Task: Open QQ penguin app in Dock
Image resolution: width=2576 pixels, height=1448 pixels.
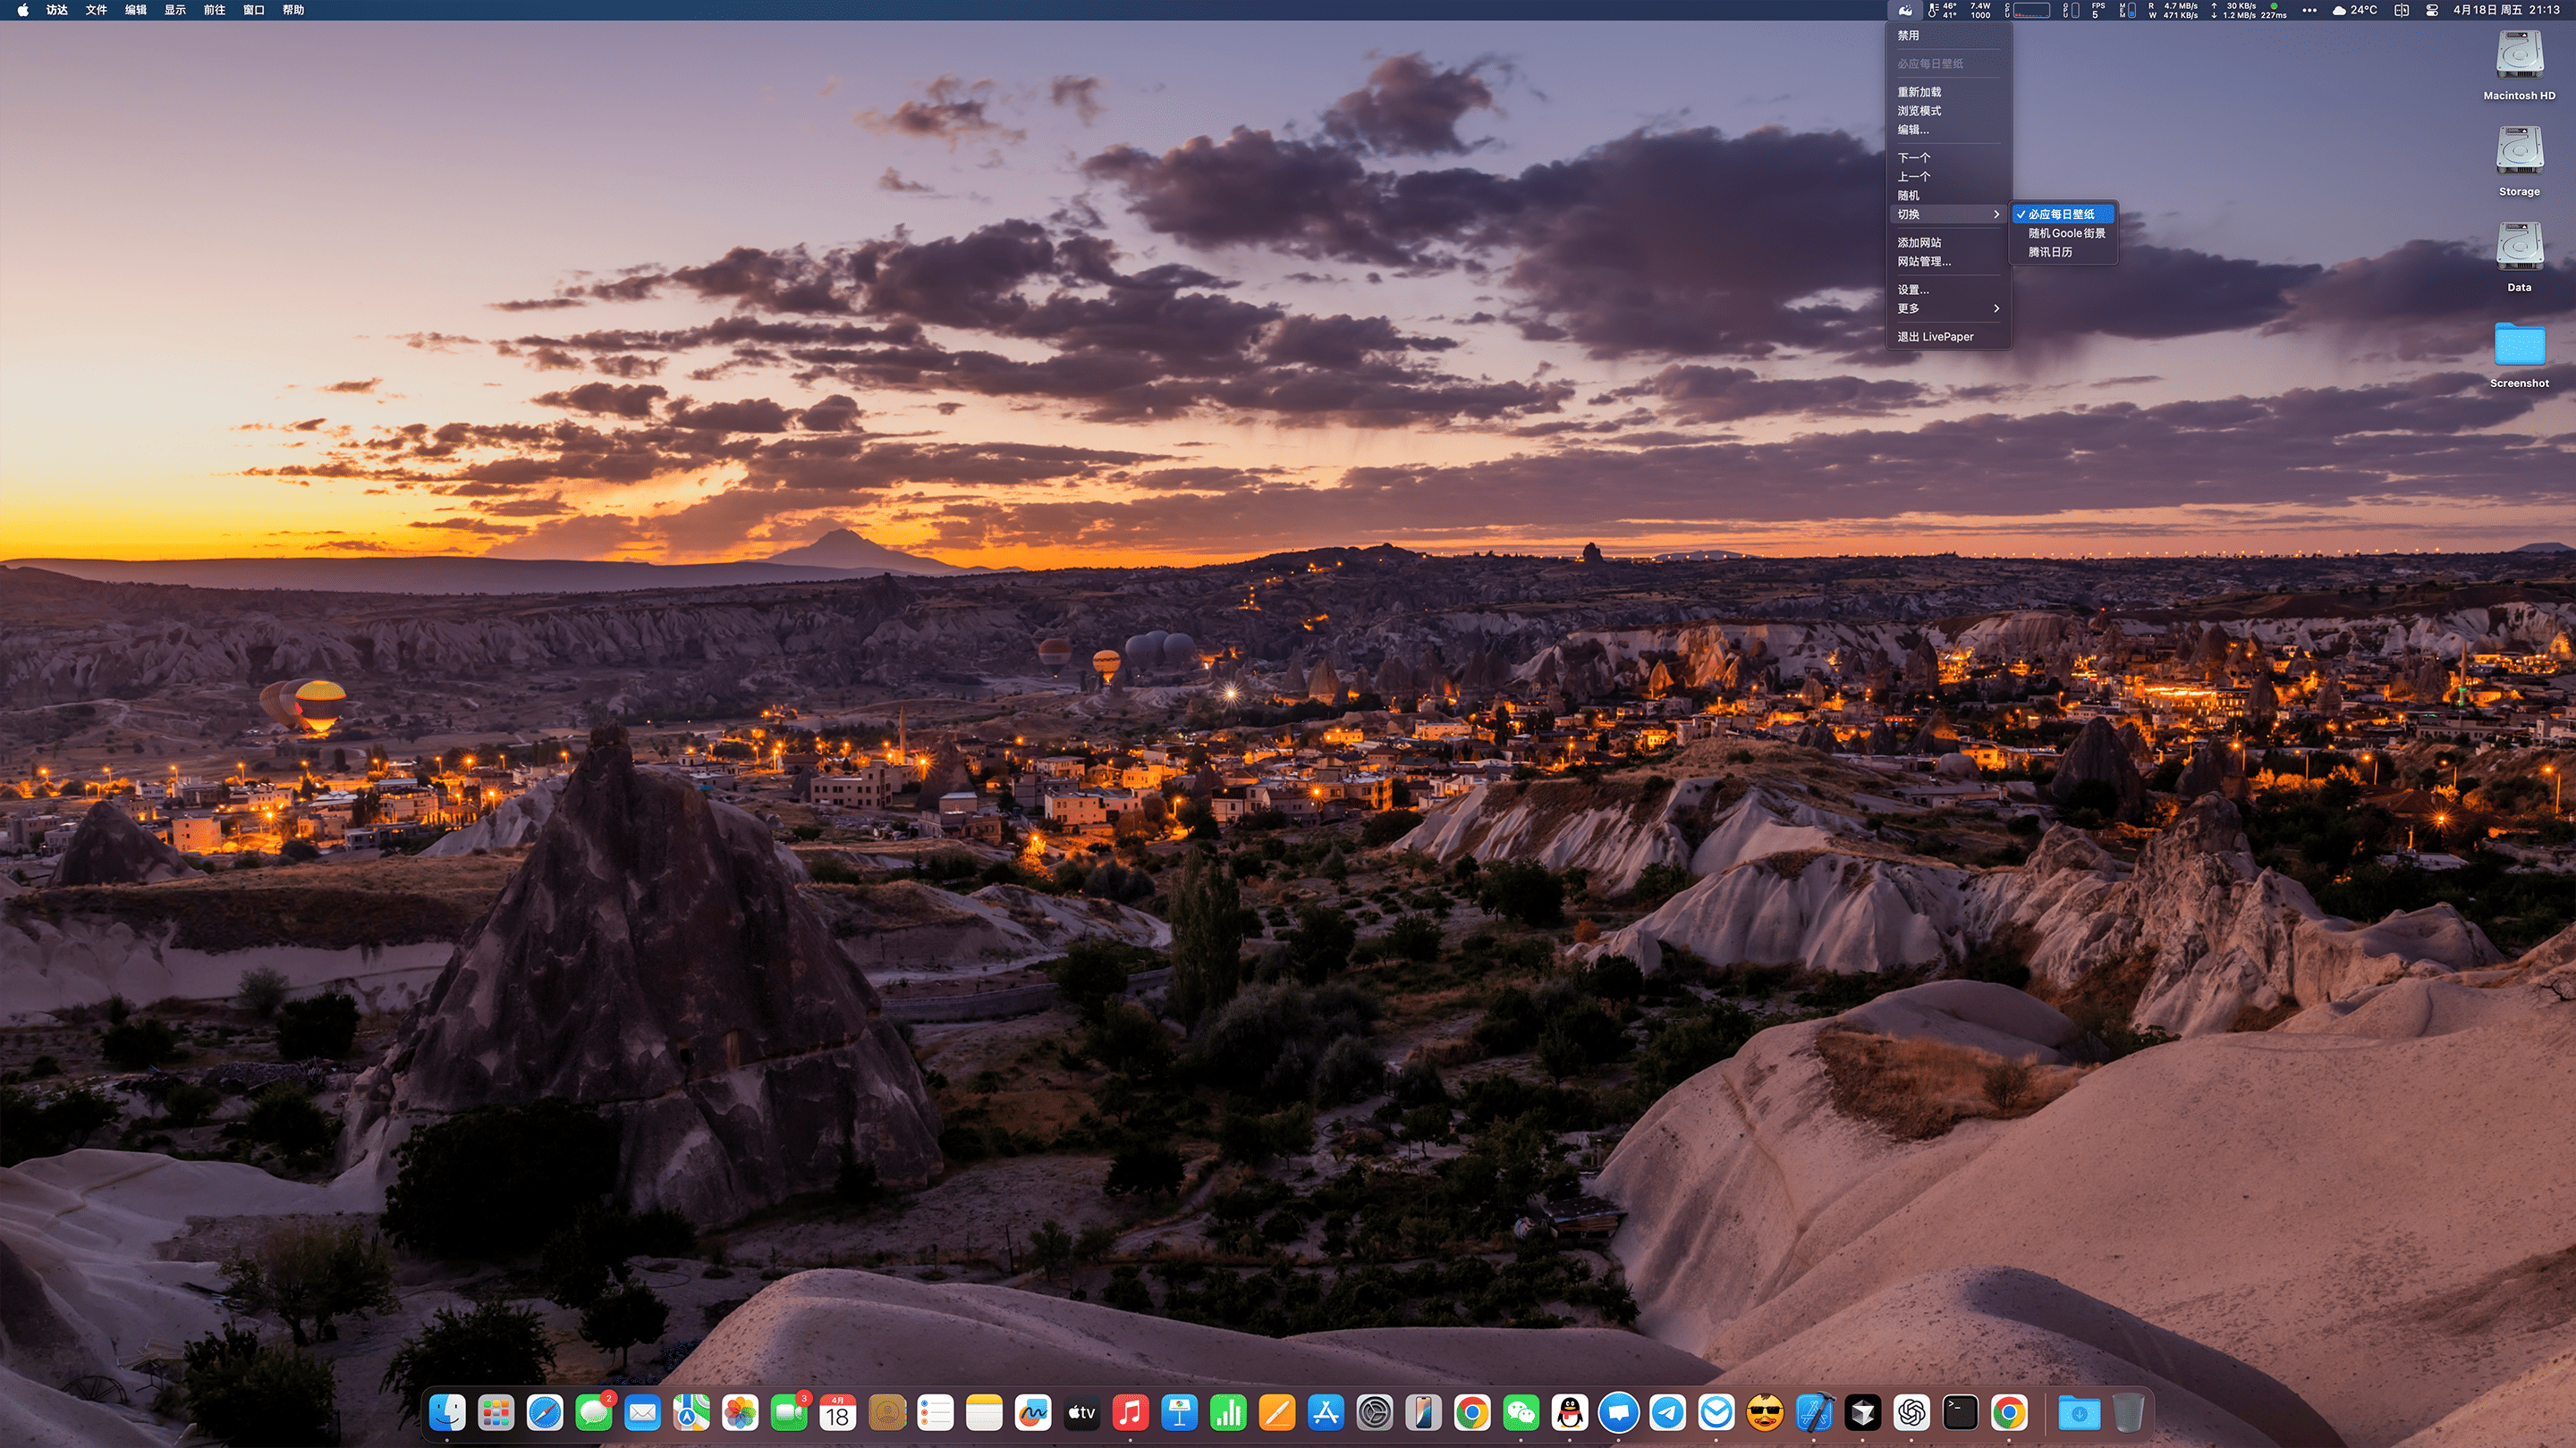Action: pyautogui.click(x=1570, y=1413)
